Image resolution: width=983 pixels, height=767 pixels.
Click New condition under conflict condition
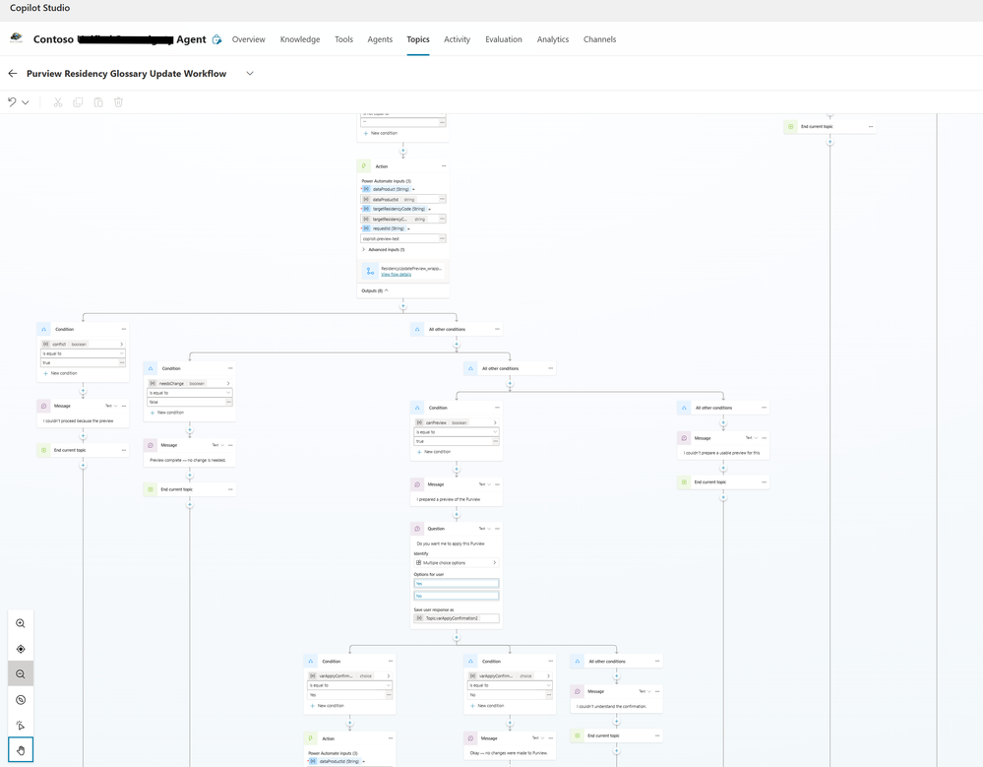click(x=60, y=373)
